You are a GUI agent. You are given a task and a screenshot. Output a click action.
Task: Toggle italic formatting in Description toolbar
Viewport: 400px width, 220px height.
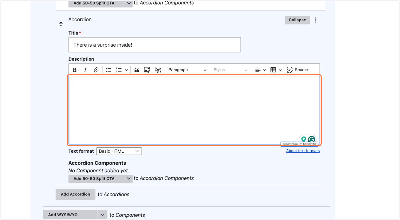85,70
